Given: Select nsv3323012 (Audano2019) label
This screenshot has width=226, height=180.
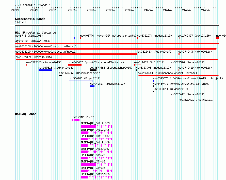Looking at the screenshot, I should click(x=187, y=94).
